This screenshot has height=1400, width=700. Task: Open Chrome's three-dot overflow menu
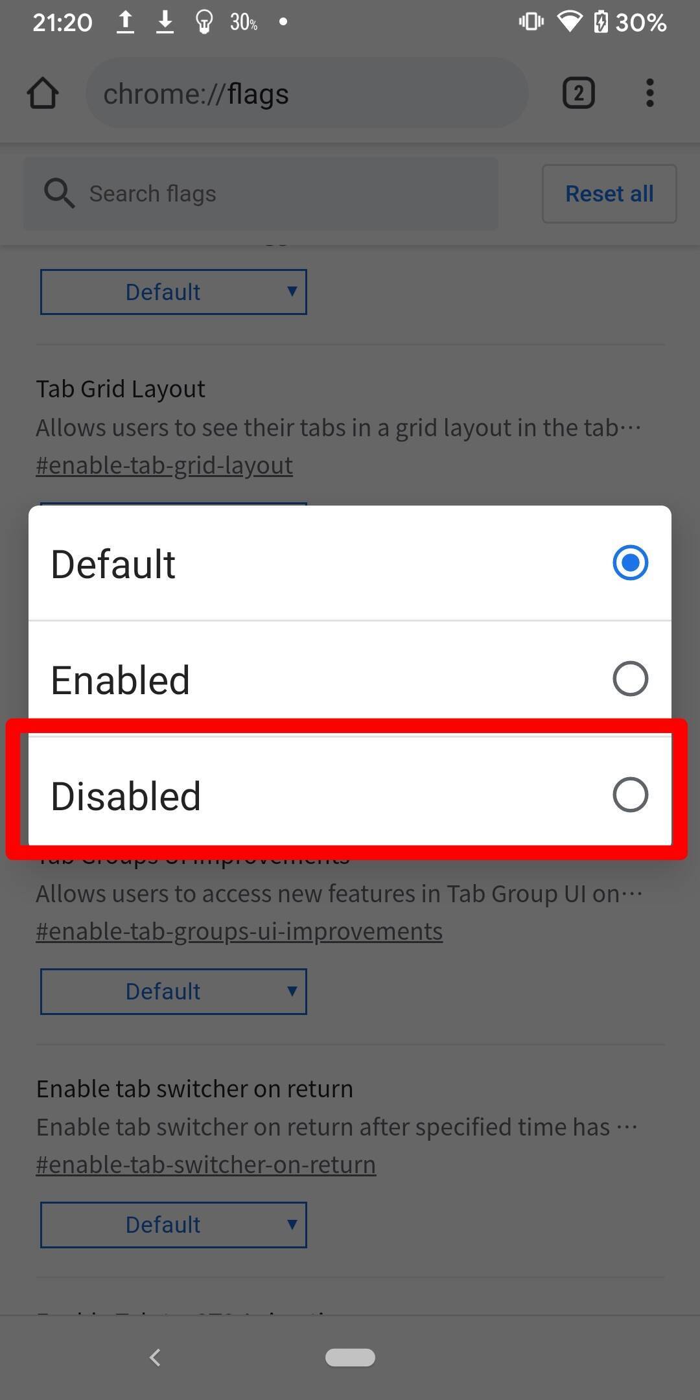click(x=649, y=93)
